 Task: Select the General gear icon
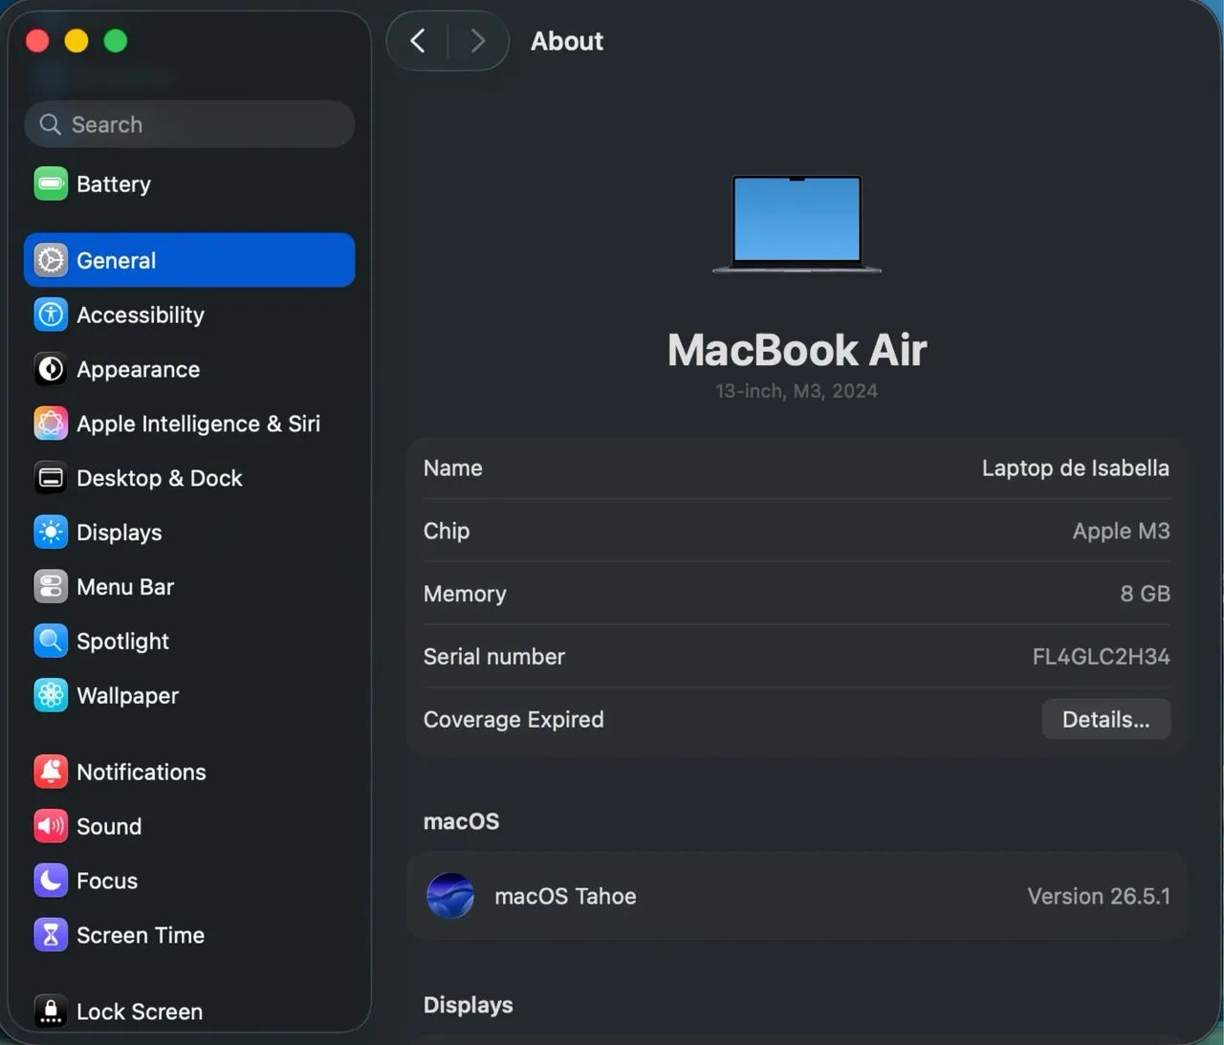pos(51,260)
